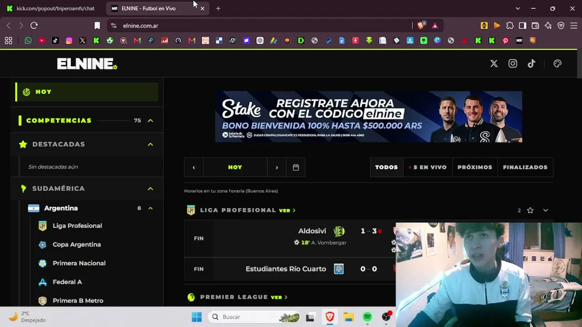Open the Instagram bookmark in bookmarks bar
Image resolution: width=582 pixels, height=327 pixels.
coord(69,40)
